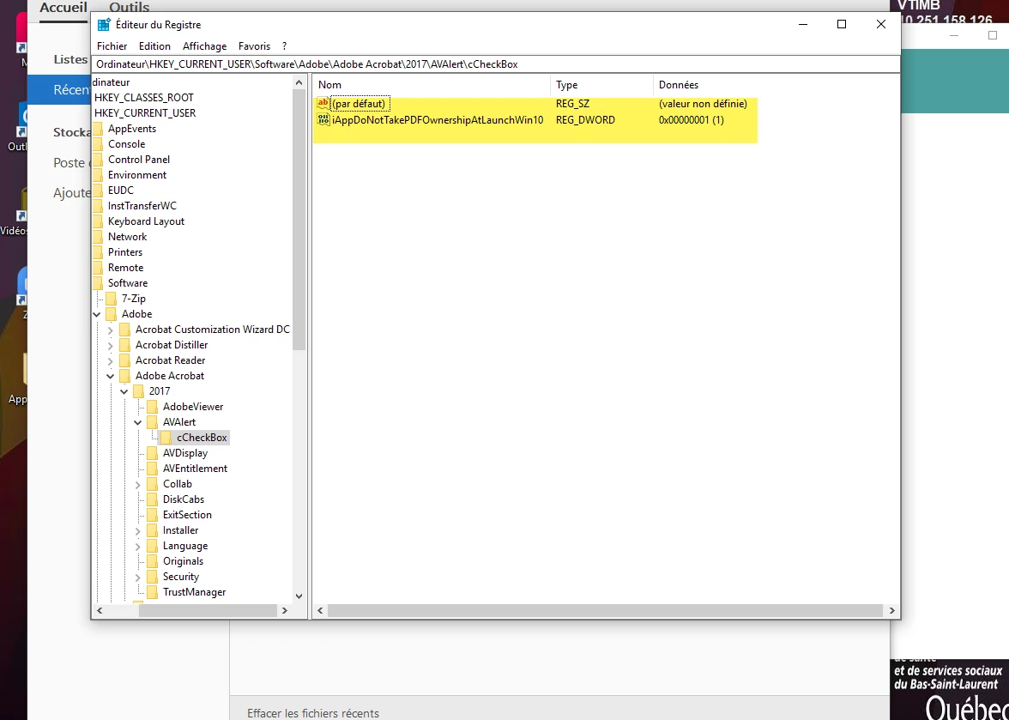Click the Environment folder icon

coord(98,175)
